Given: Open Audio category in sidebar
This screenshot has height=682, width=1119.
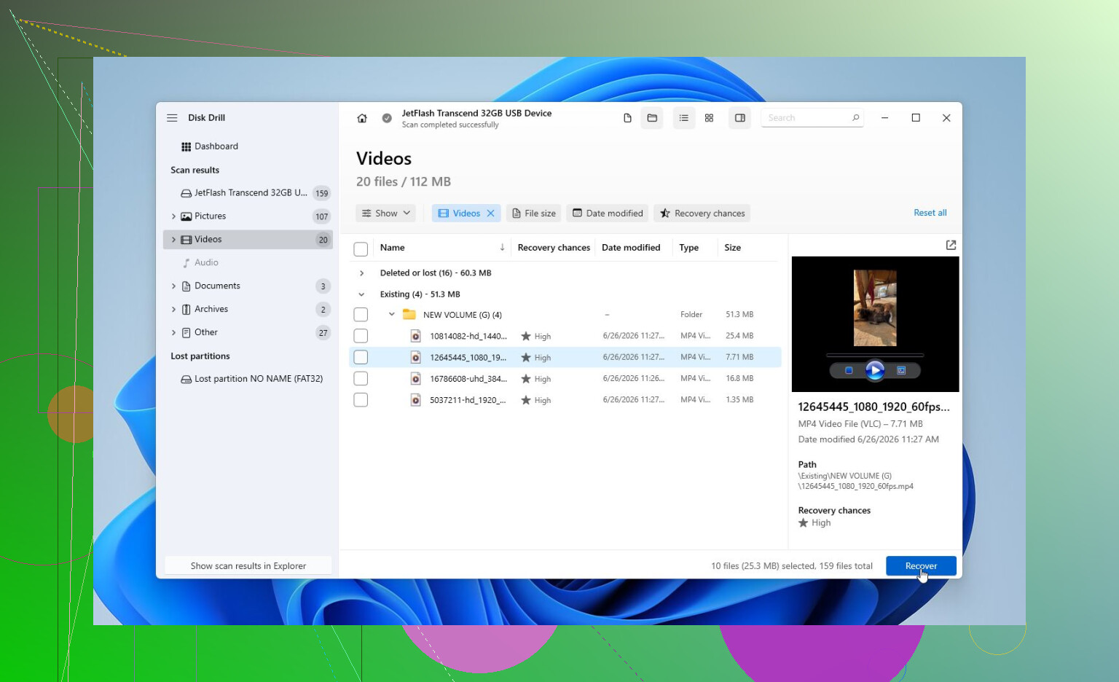Looking at the screenshot, I should point(248,263).
